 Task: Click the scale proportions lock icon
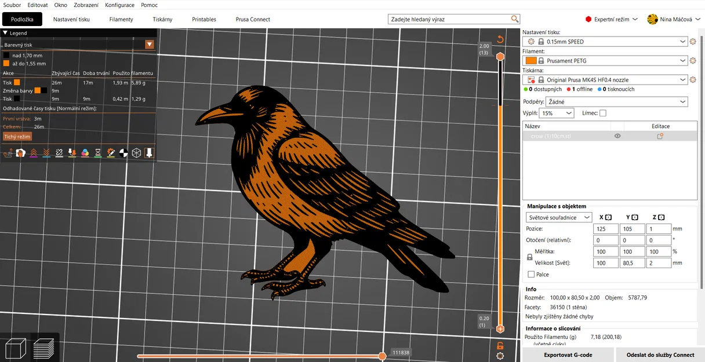pos(529,257)
